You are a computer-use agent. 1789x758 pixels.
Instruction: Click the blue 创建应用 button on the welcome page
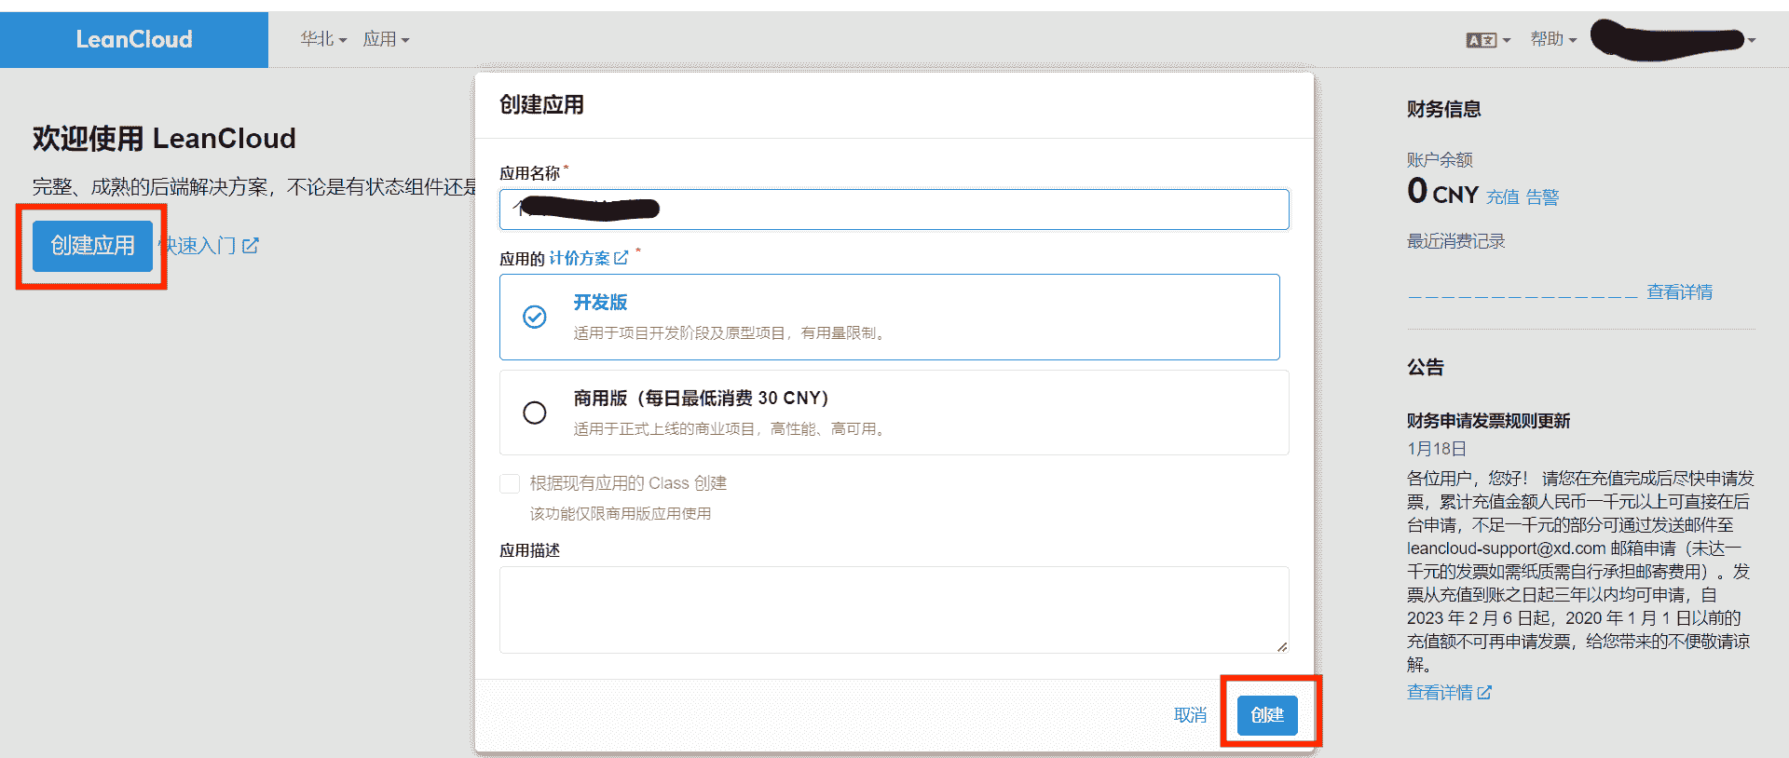[x=92, y=246]
